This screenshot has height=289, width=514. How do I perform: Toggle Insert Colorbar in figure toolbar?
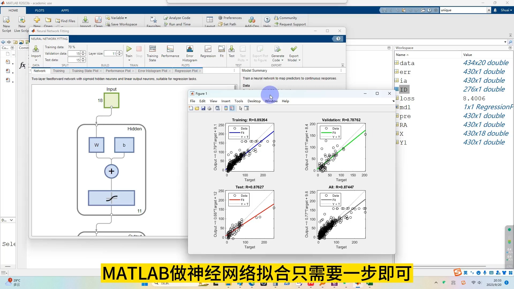226,108
